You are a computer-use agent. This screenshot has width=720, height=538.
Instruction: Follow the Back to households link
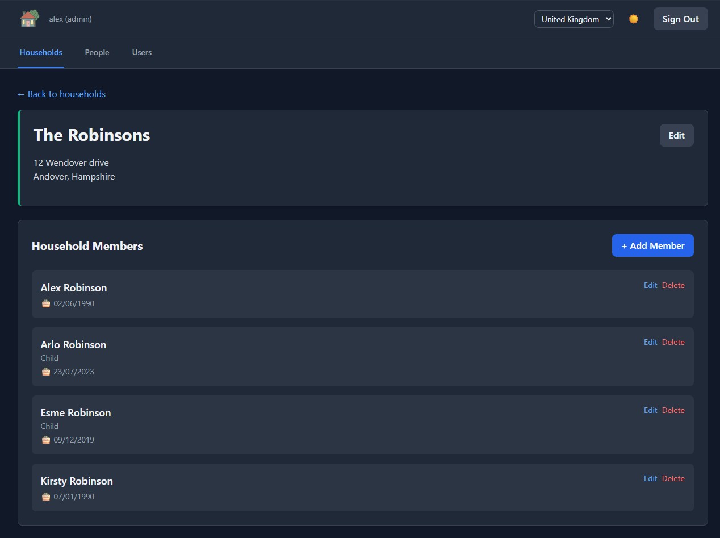tap(61, 94)
